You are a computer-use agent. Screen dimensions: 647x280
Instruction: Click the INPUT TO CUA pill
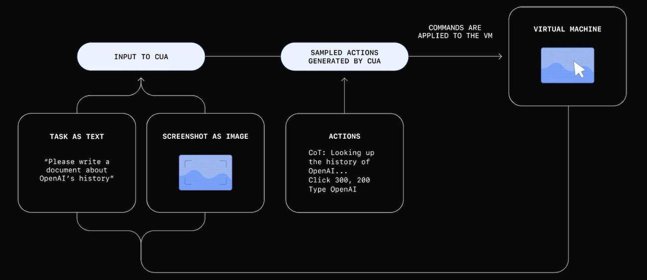coord(141,57)
